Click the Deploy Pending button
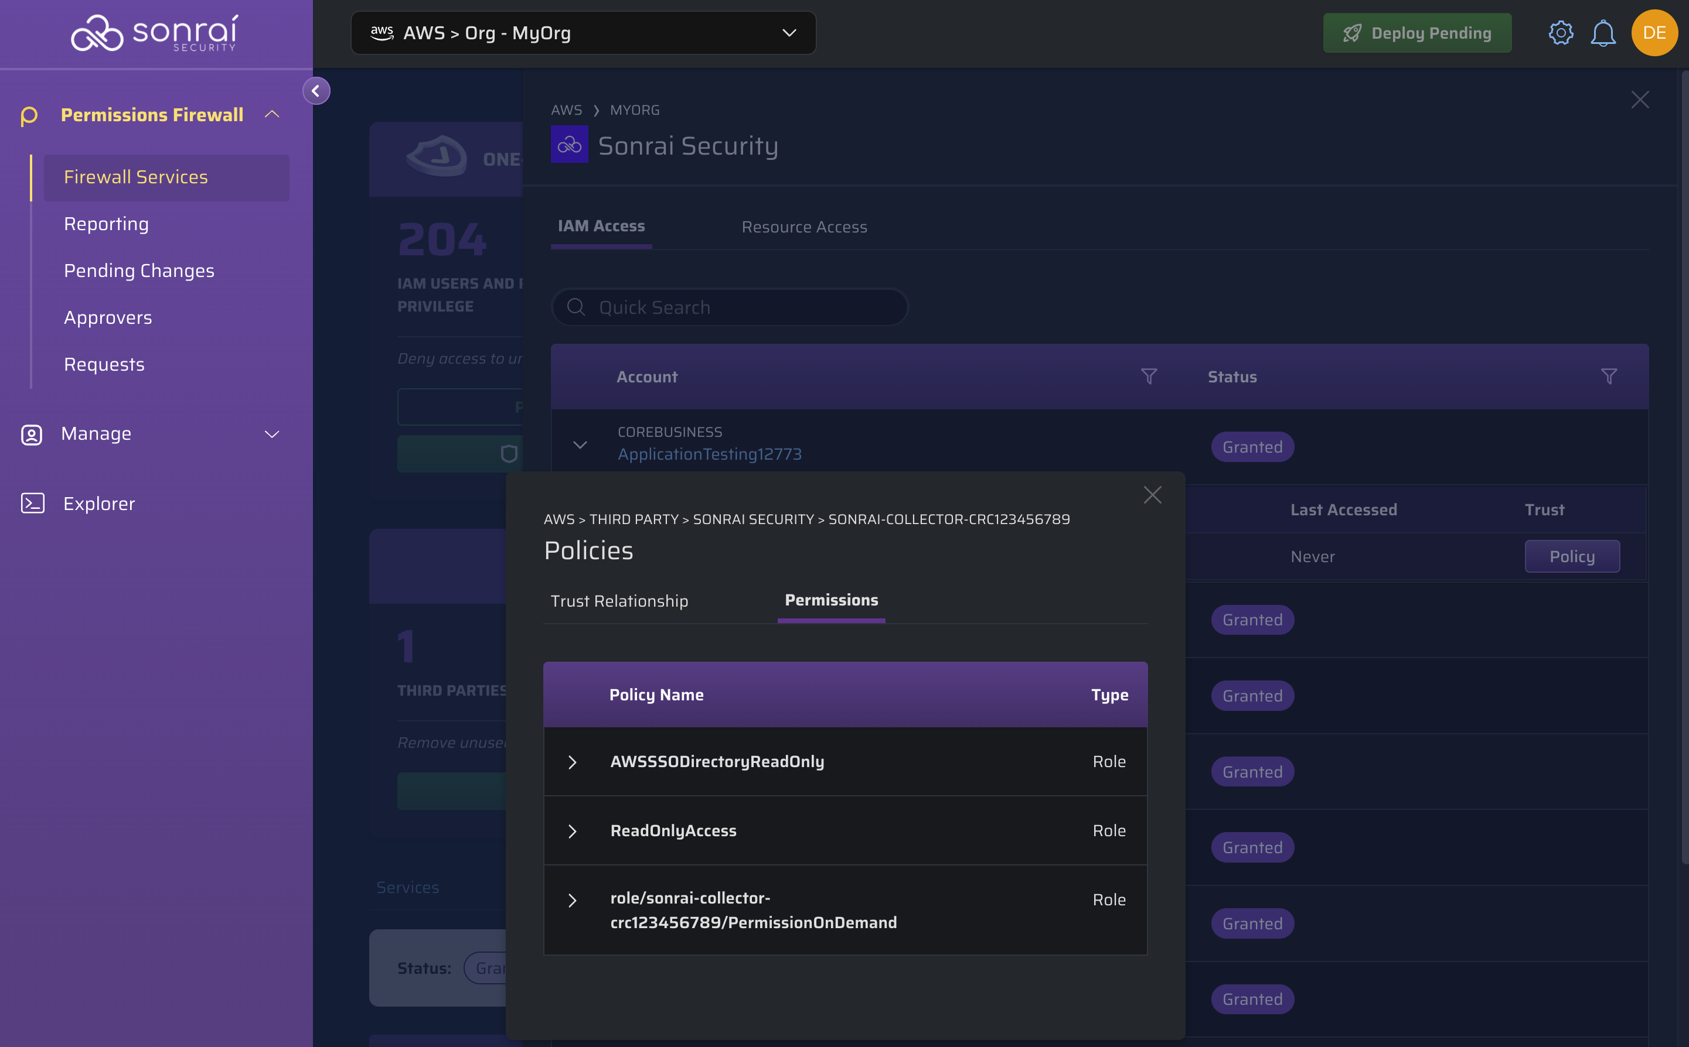Viewport: 1689px width, 1047px height. pyautogui.click(x=1416, y=33)
